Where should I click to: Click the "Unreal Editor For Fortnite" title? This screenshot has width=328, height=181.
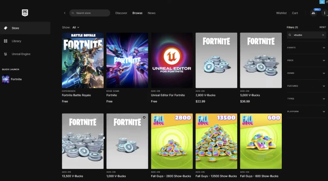[168, 95]
